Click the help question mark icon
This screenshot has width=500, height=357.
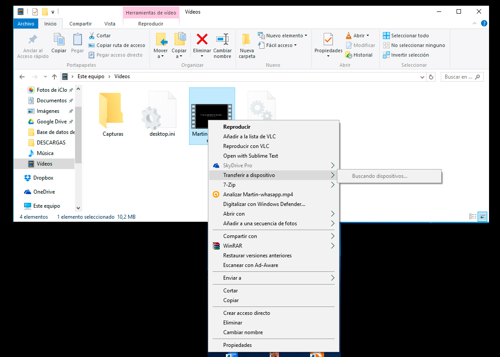484,23
